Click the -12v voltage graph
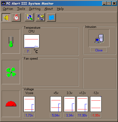This screenshot has height=122, width=118. tap(96, 104)
